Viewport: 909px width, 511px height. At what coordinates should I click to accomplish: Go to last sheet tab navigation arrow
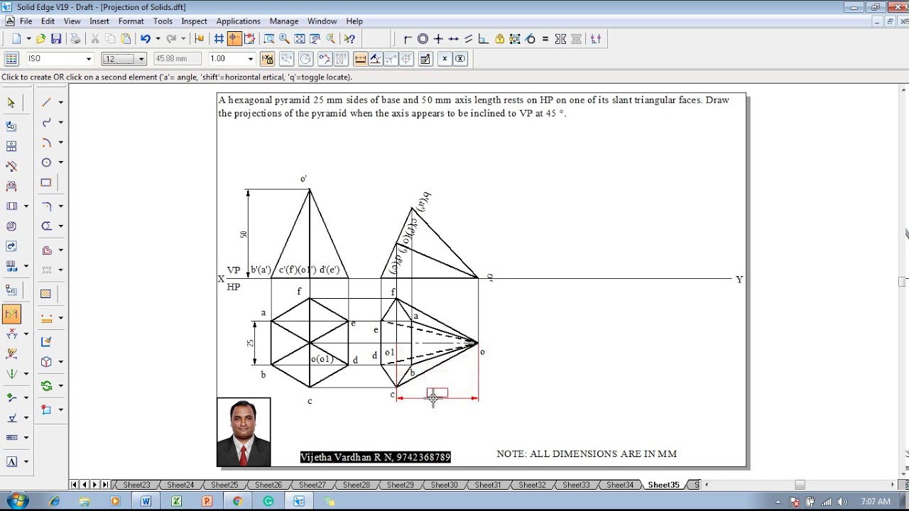[x=105, y=485]
